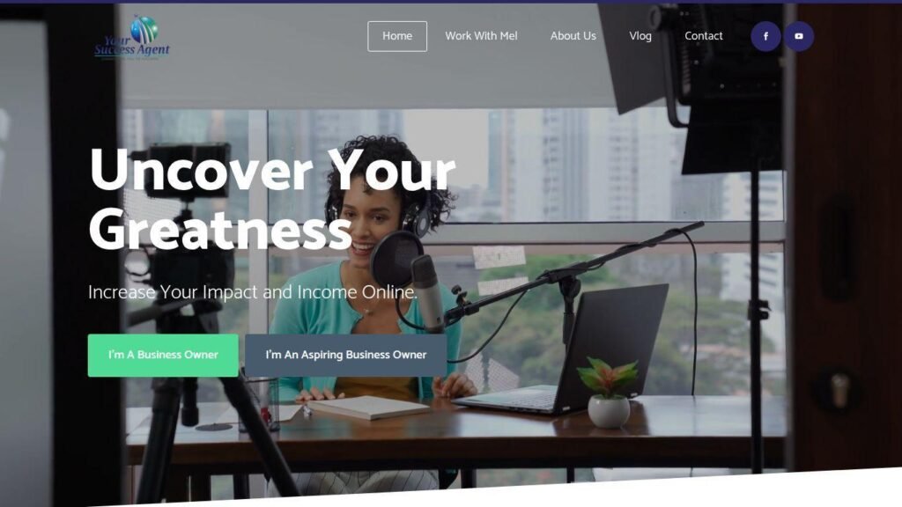This screenshot has height=507, width=902.
Task: Click the Your Success Agent logo
Action: 132,38
